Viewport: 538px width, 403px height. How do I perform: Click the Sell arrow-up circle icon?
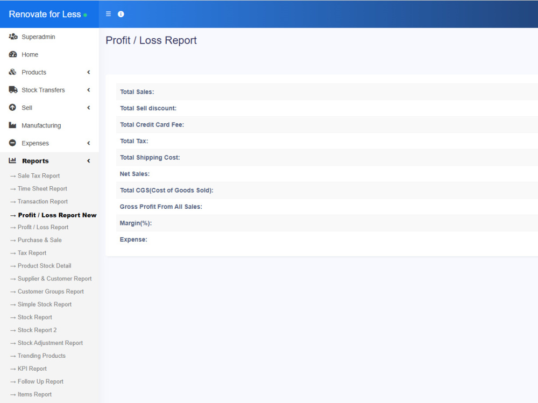12,108
